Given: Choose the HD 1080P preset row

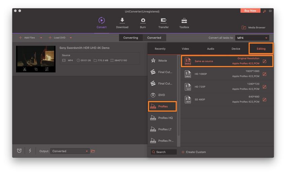Looking at the screenshot, I should [227, 74].
